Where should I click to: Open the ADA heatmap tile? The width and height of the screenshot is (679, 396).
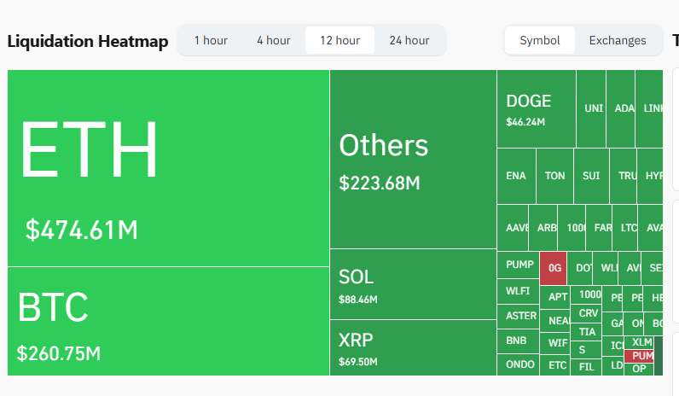tap(620, 108)
